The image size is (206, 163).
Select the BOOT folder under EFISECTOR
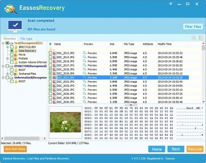(x=22, y=70)
